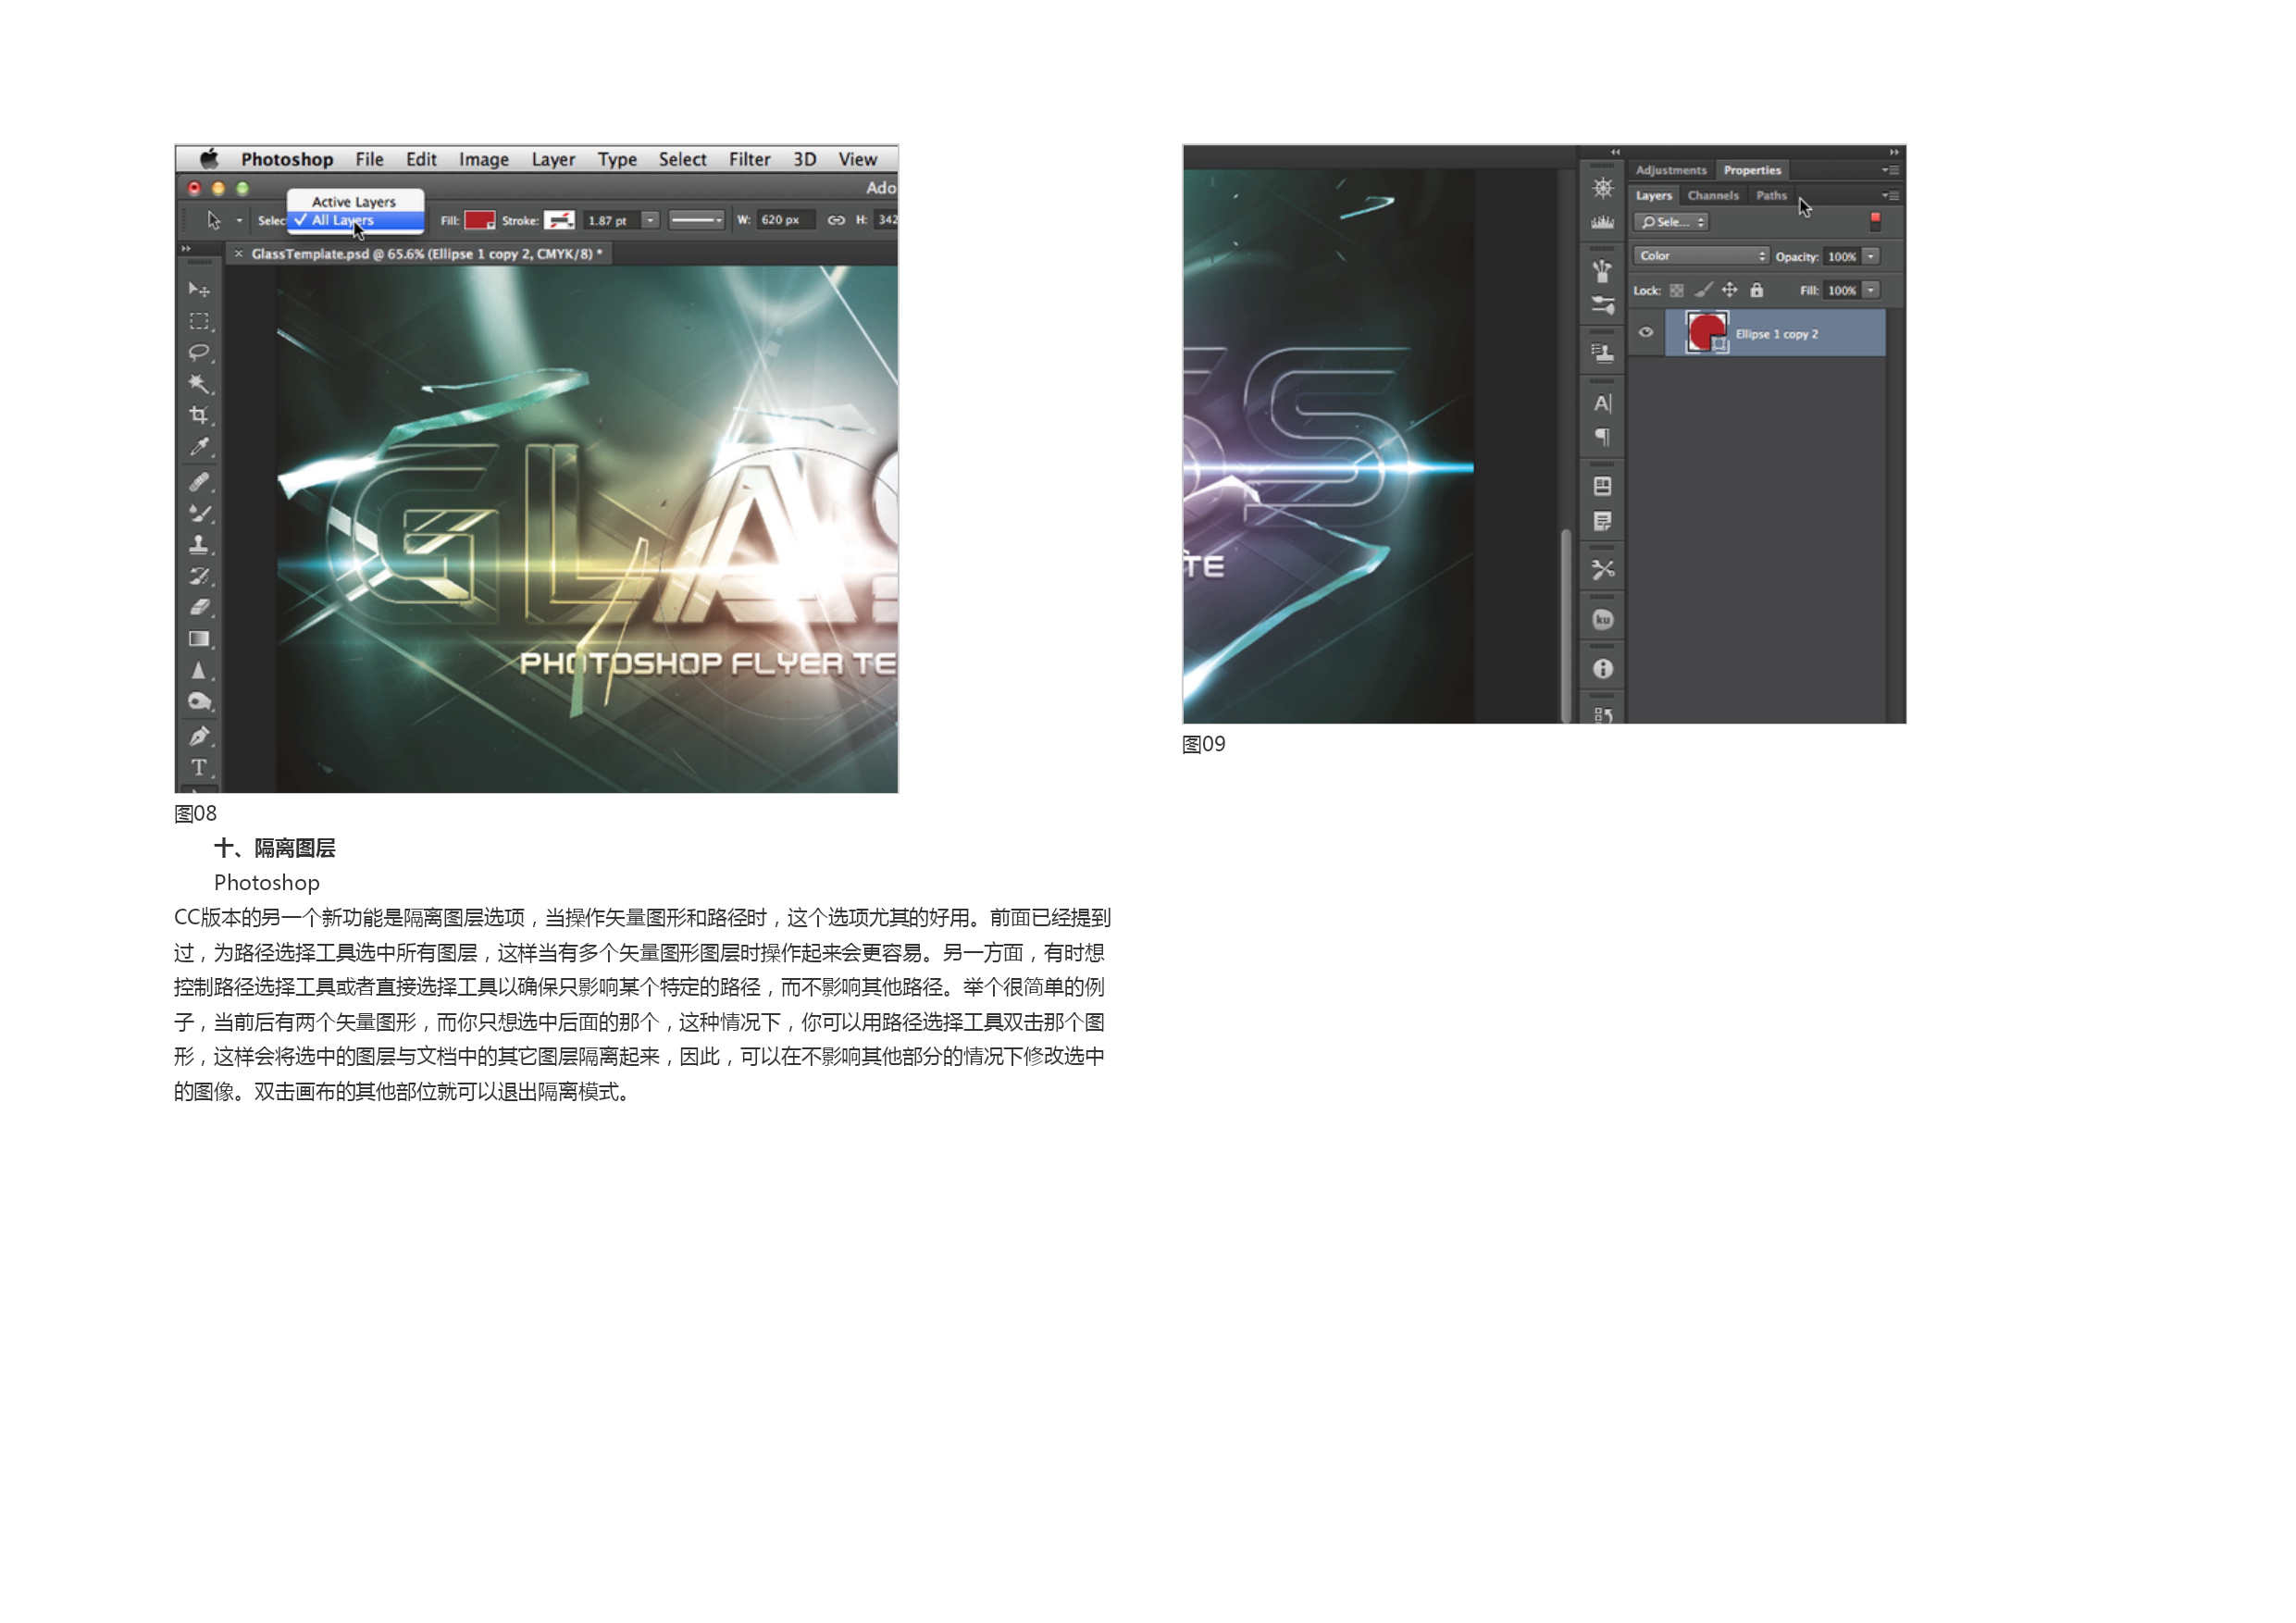This screenshot has width=2296, height=1623.
Task: Select the Crop tool
Action: (199, 415)
